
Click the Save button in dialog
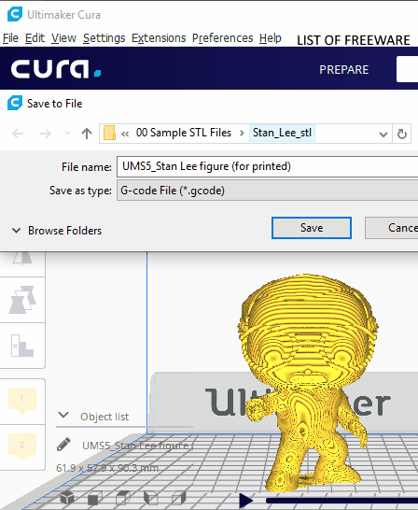pyautogui.click(x=312, y=228)
